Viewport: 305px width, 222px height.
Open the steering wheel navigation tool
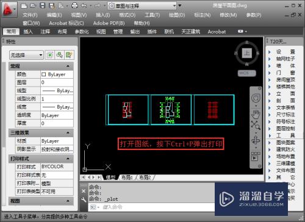[256, 98]
